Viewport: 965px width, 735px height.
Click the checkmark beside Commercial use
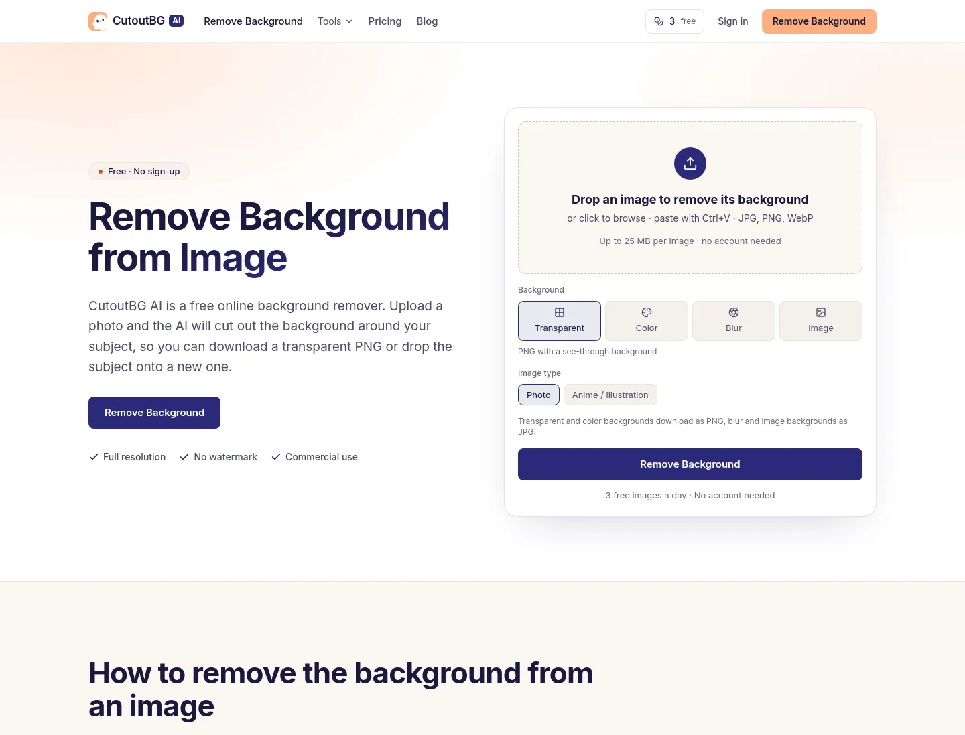[276, 457]
